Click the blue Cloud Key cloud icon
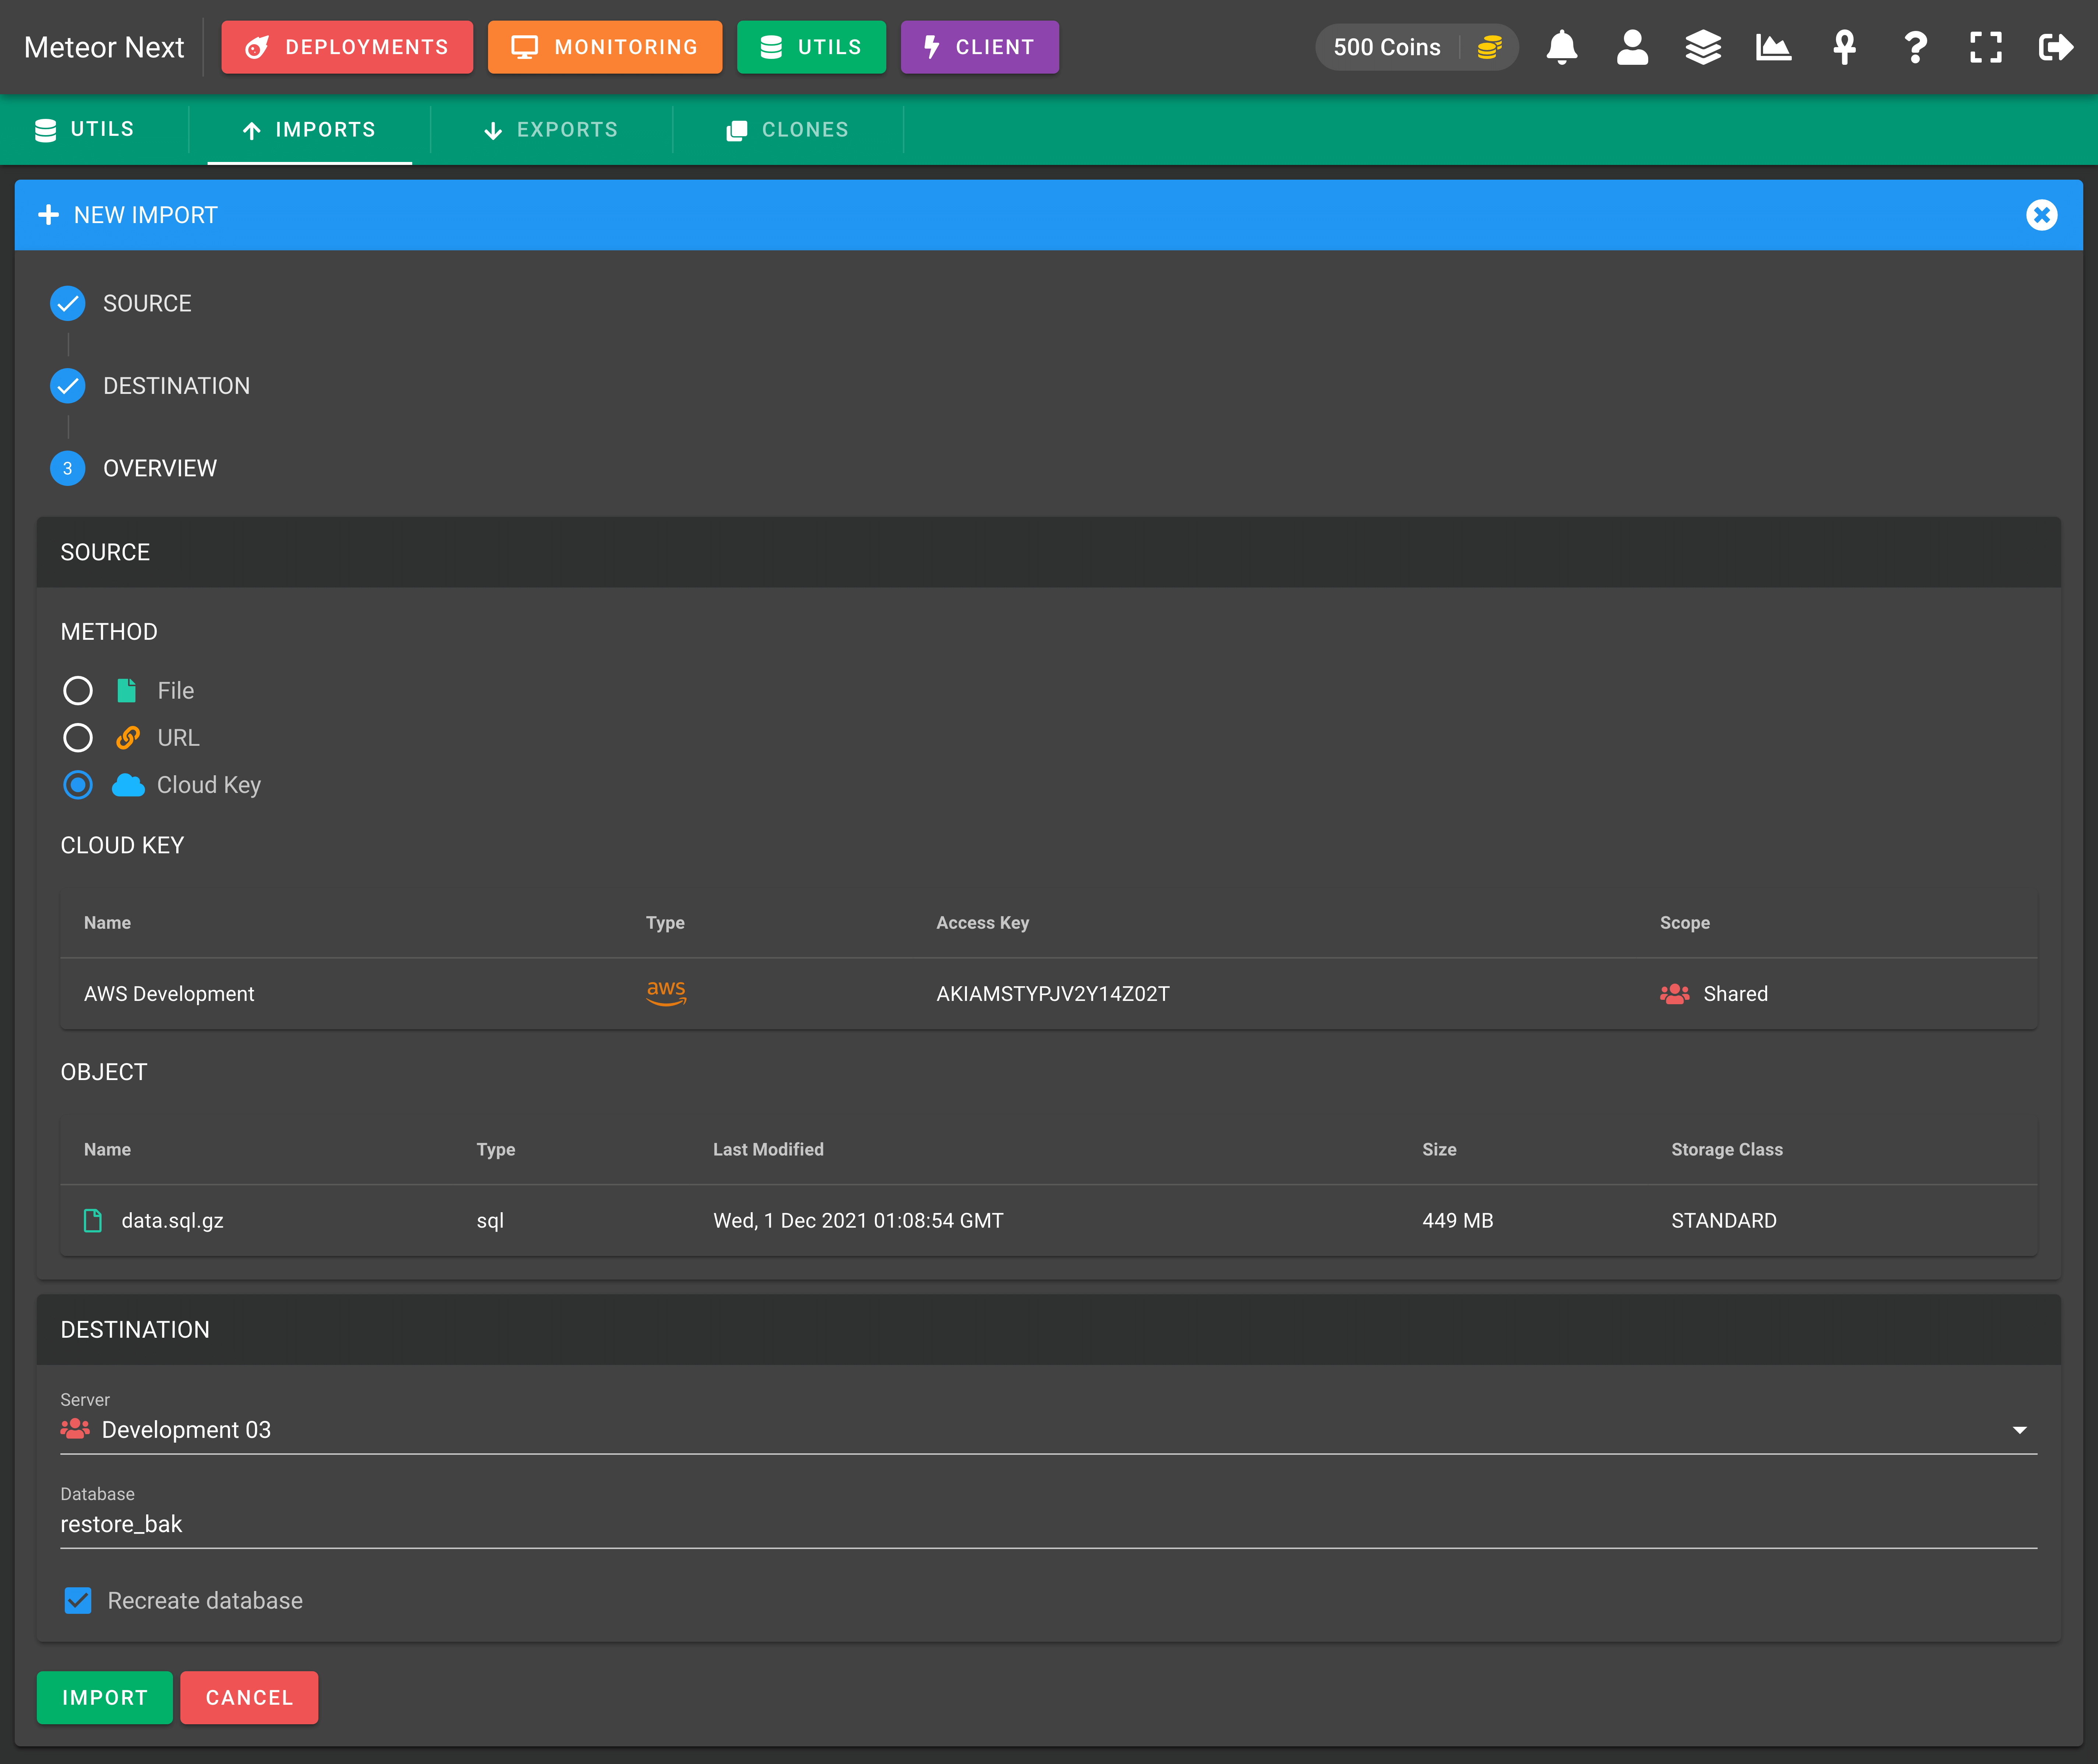 (128, 785)
